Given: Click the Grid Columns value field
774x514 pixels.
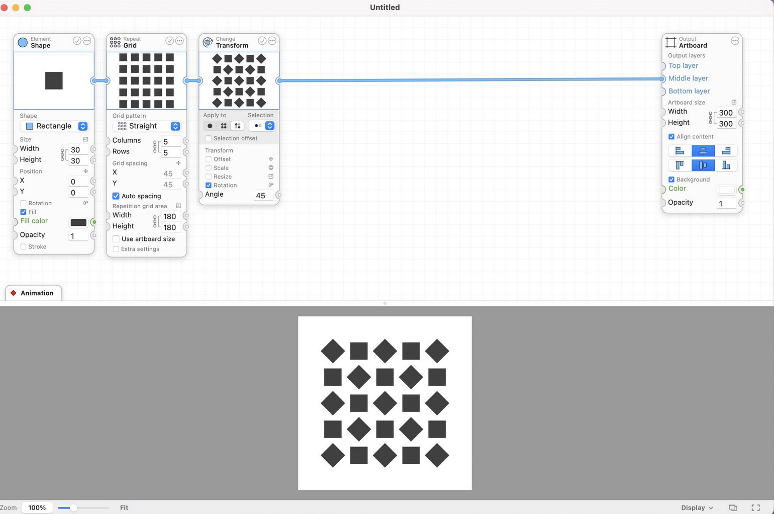Looking at the screenshot, I should pos(170,142).
